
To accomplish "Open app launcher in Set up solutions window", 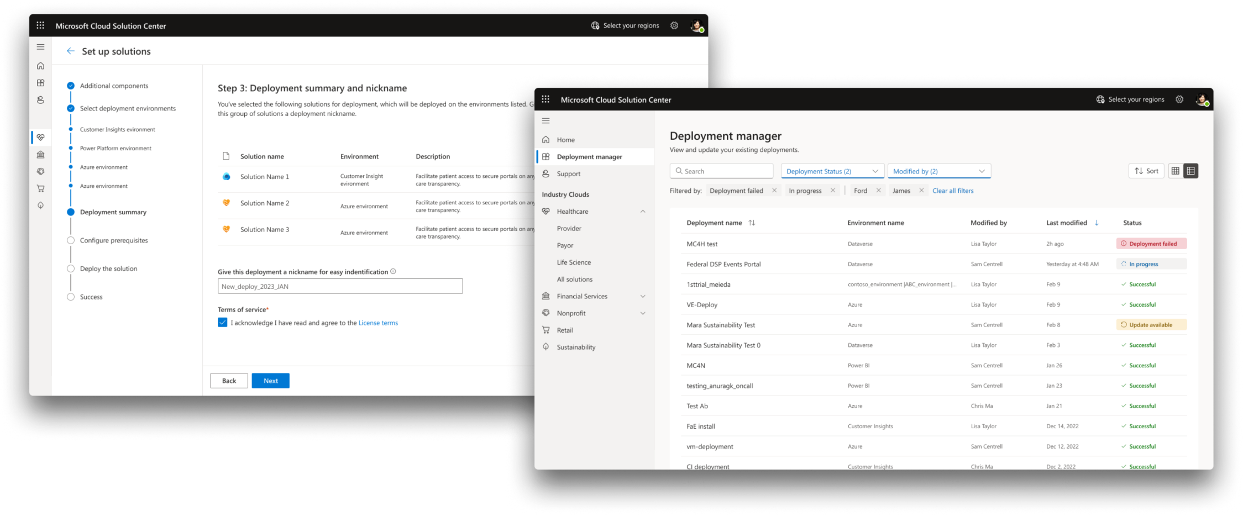I will [40, 25].
